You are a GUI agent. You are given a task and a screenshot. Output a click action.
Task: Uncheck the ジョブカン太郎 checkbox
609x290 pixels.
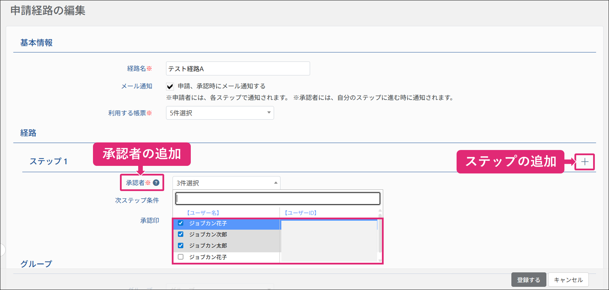[x=180, y=246]
